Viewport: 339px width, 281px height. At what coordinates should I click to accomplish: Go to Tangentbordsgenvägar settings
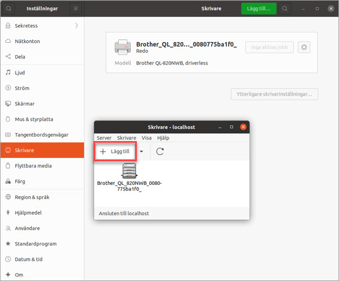41,135
